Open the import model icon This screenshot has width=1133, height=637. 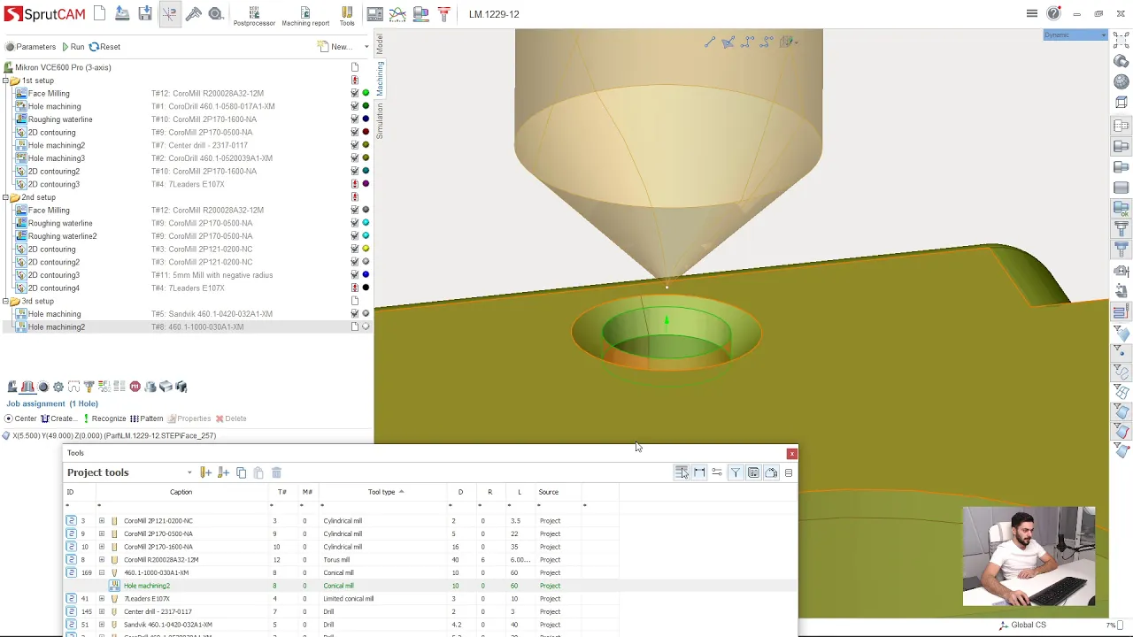click(x=122, y=14)
